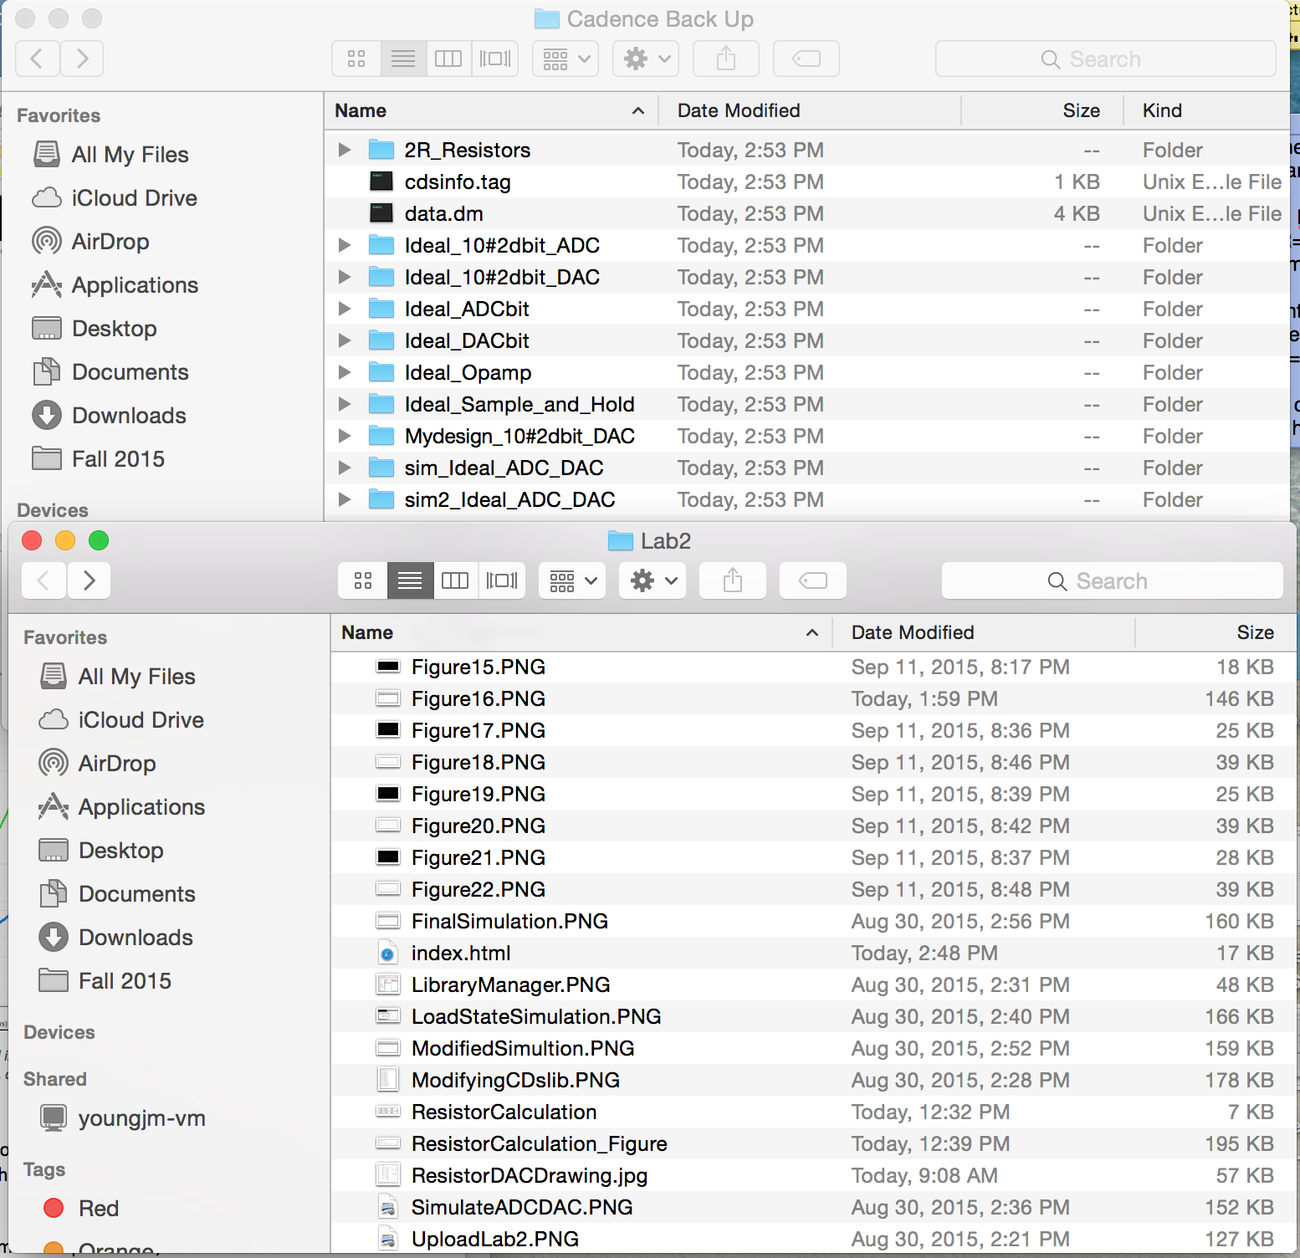Select the Fall 2015 sidebar entry

pyautogui.click(x=117, y=458)
